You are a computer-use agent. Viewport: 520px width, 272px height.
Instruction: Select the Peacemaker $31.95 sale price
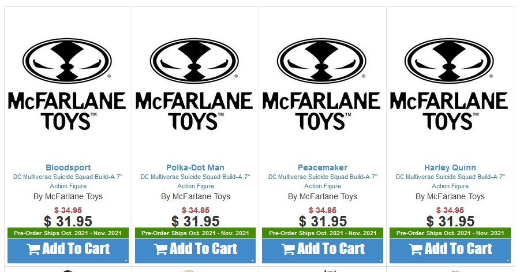[323, 221]
